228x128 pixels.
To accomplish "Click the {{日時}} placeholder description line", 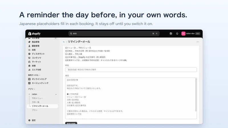I will [87, 51].
